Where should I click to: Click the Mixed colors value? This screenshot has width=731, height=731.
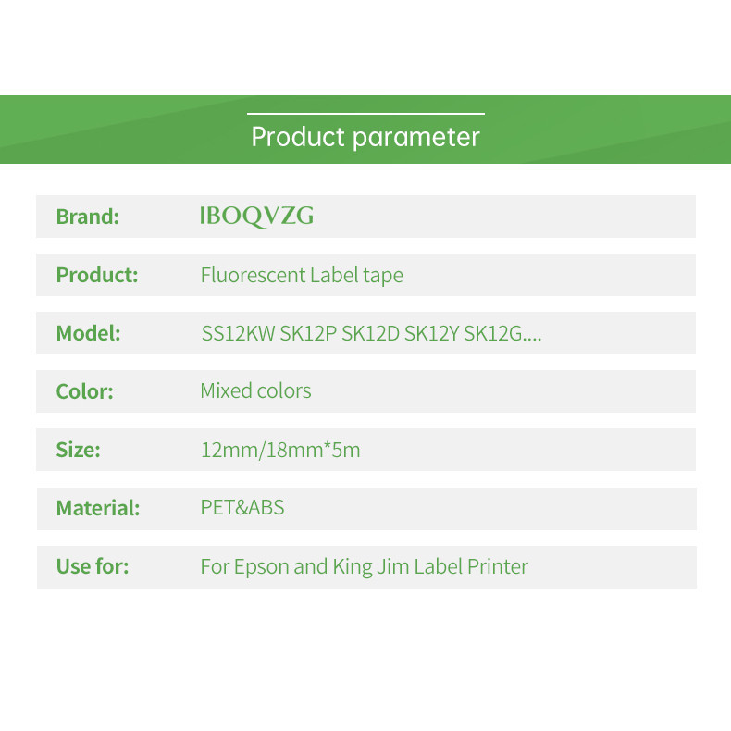[x=256, y=390]
